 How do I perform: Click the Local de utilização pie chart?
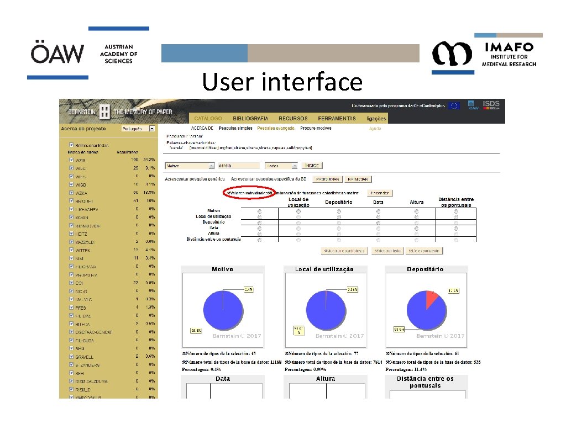326,310
